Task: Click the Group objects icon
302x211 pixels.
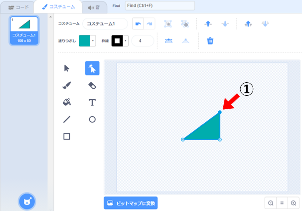Action: click(168, 24)
